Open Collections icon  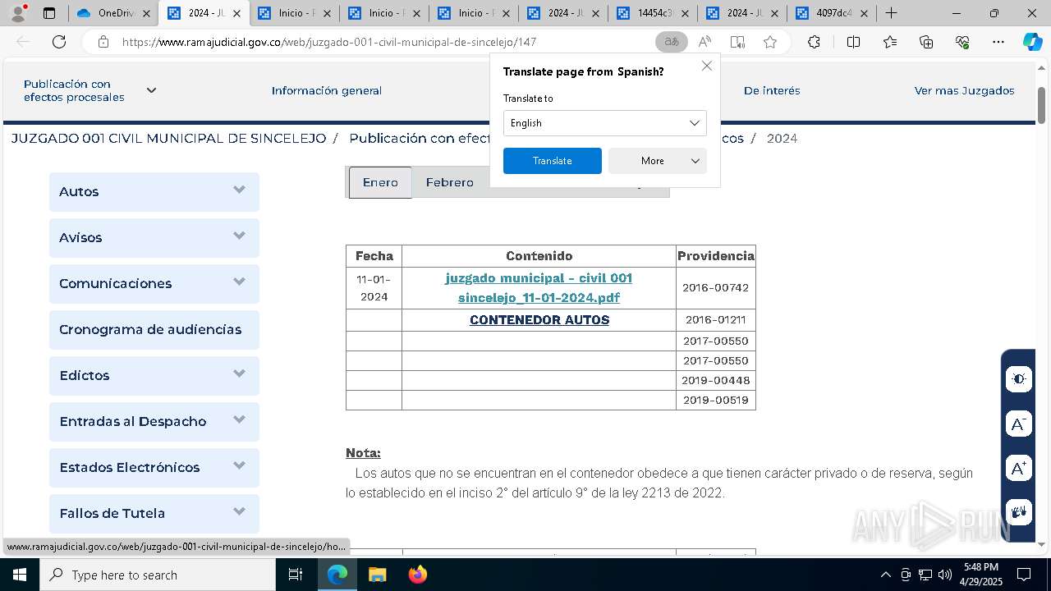pos(926,42)
